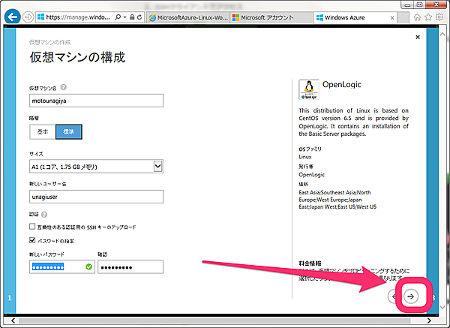Click the Linux OS family value
This screenshot has height=328, width=450.
point(305,157)
